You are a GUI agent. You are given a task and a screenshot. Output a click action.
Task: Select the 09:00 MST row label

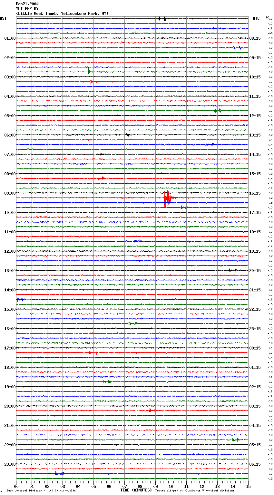[10, 193]
